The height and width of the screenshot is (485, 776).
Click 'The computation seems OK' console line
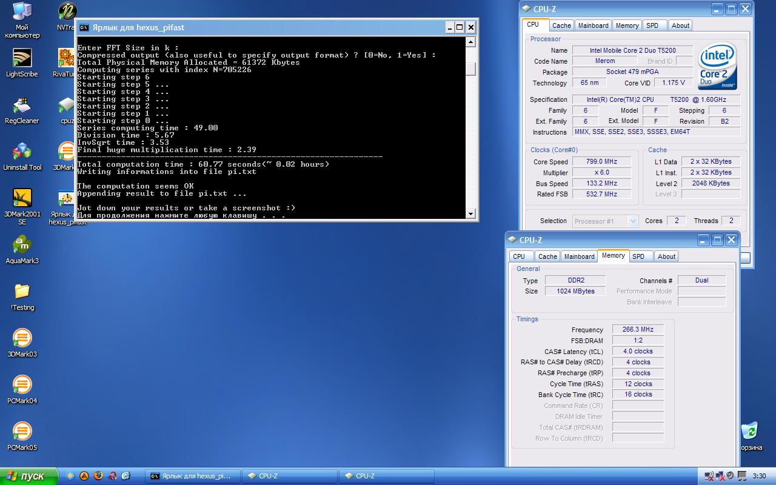tap(135, 186)
